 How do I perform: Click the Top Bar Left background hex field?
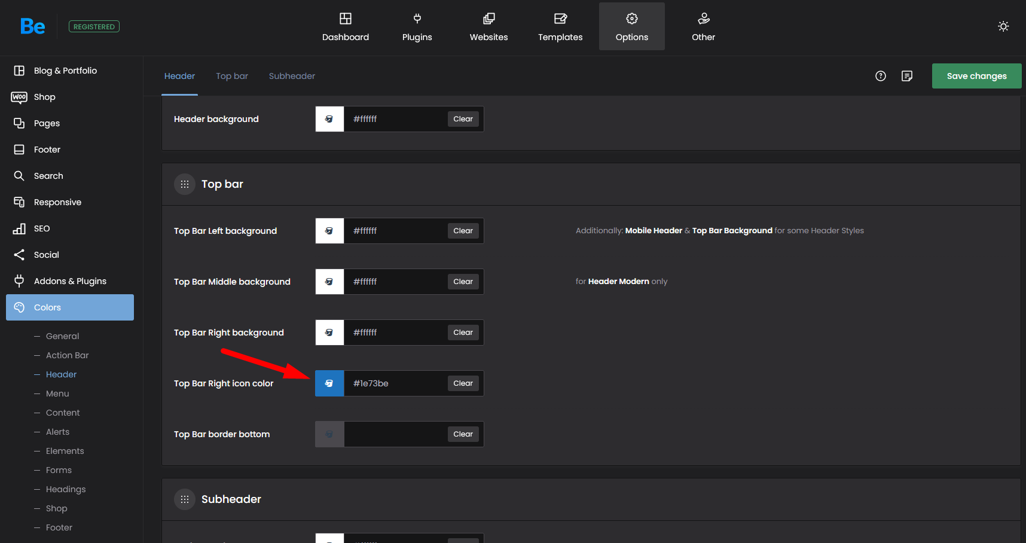click(395, 231)
